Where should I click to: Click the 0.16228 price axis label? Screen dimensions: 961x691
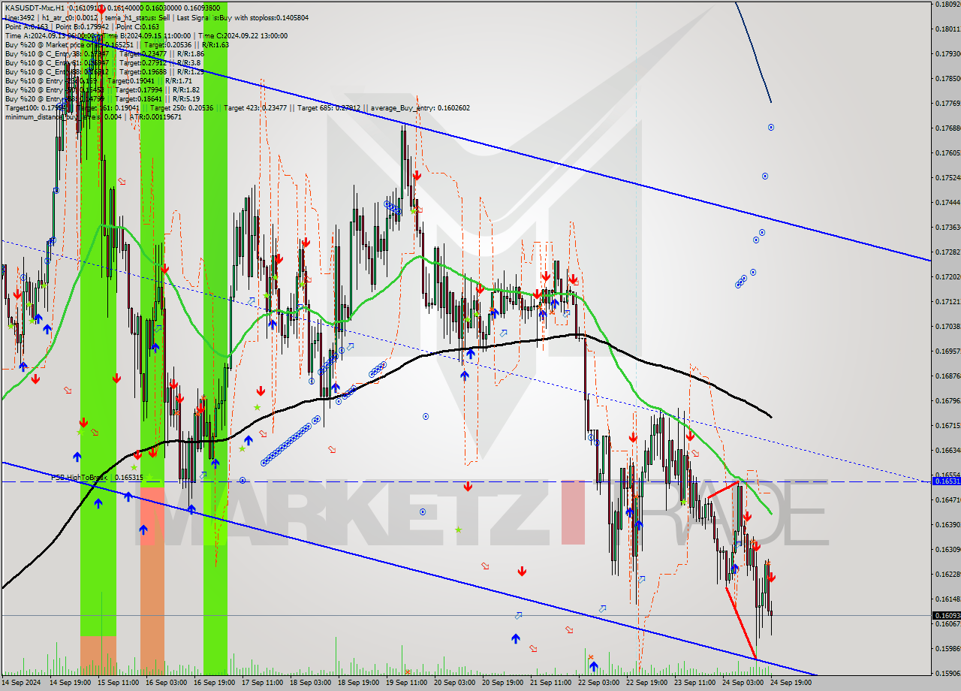[947, 574]
